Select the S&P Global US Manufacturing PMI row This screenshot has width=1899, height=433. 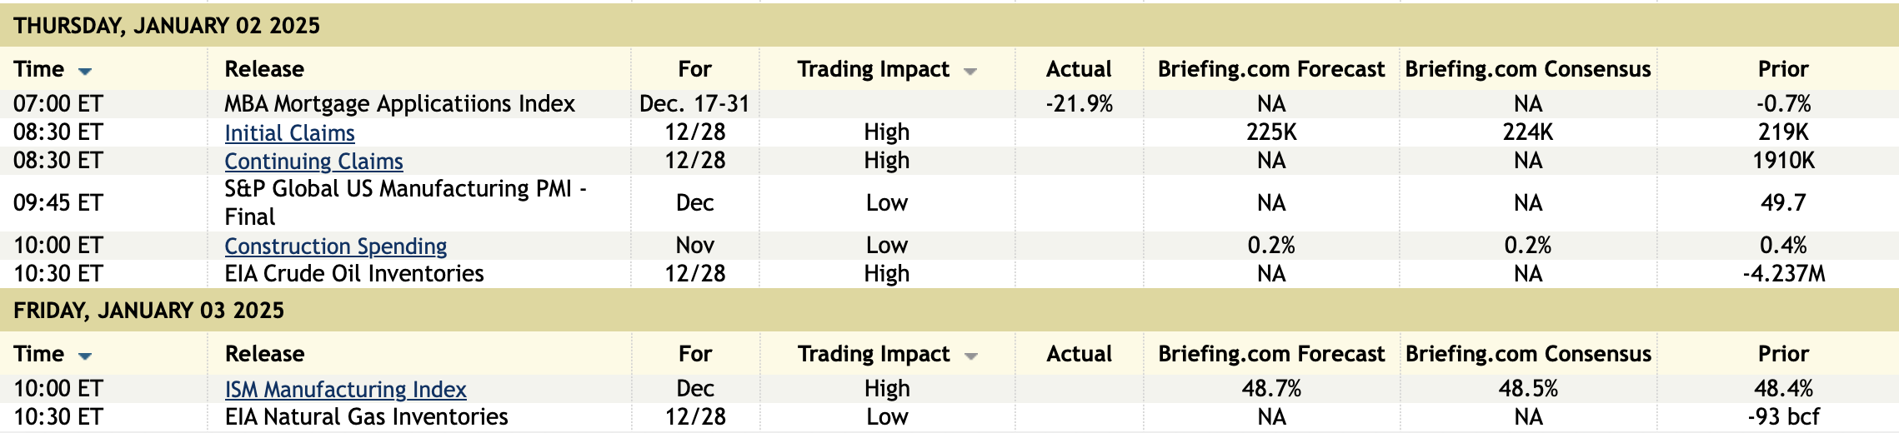(x=405, y=202)
